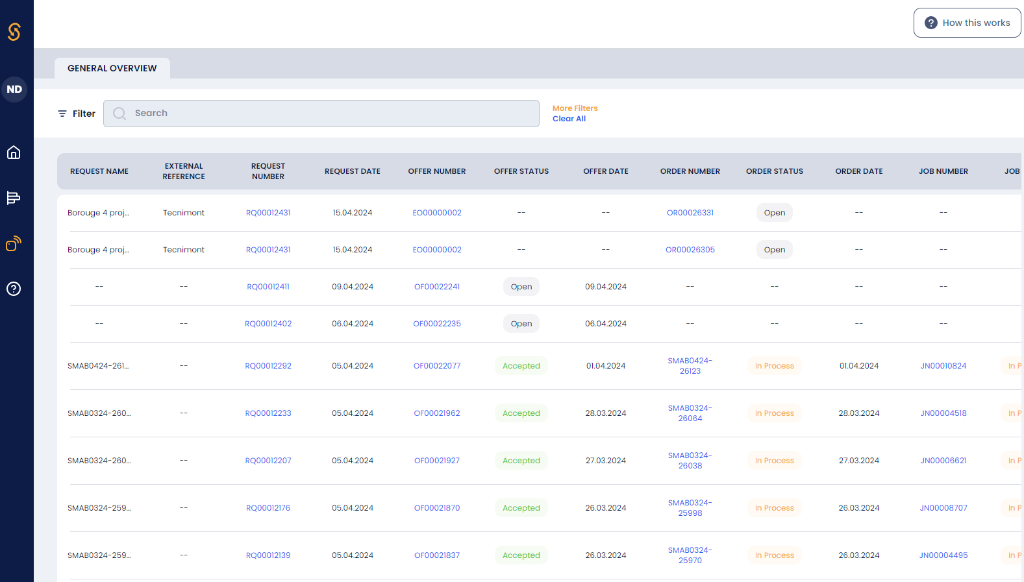
Task: Click Accepted status badge for OF00021837
Action: point(521,555)
